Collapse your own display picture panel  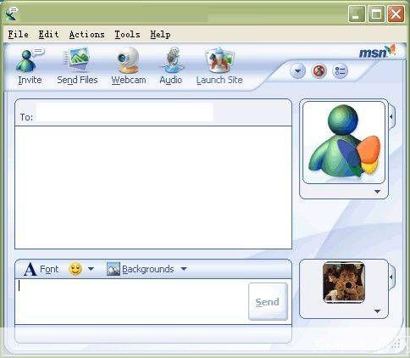click(x=392, y=277)
